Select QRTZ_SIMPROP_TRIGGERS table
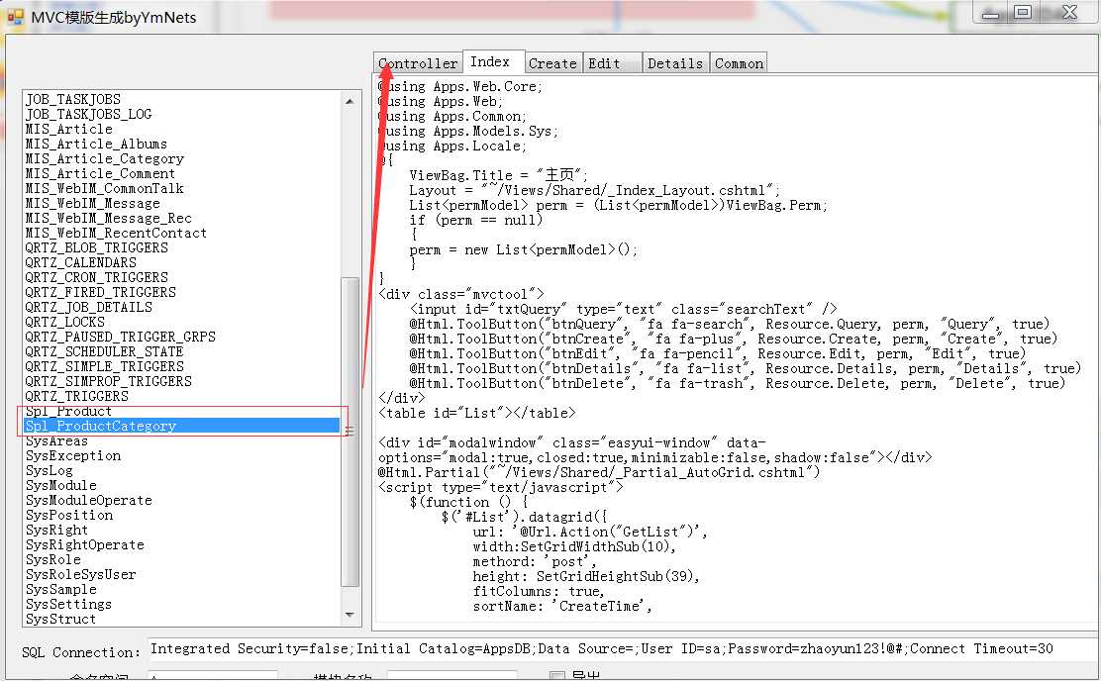The image size is (1101, 681). (108, 381)
